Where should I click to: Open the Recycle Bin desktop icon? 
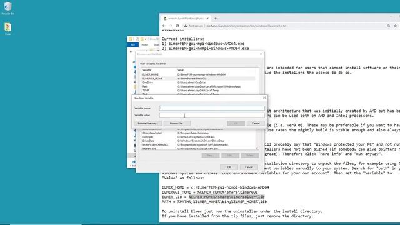[x=7, y=8]
